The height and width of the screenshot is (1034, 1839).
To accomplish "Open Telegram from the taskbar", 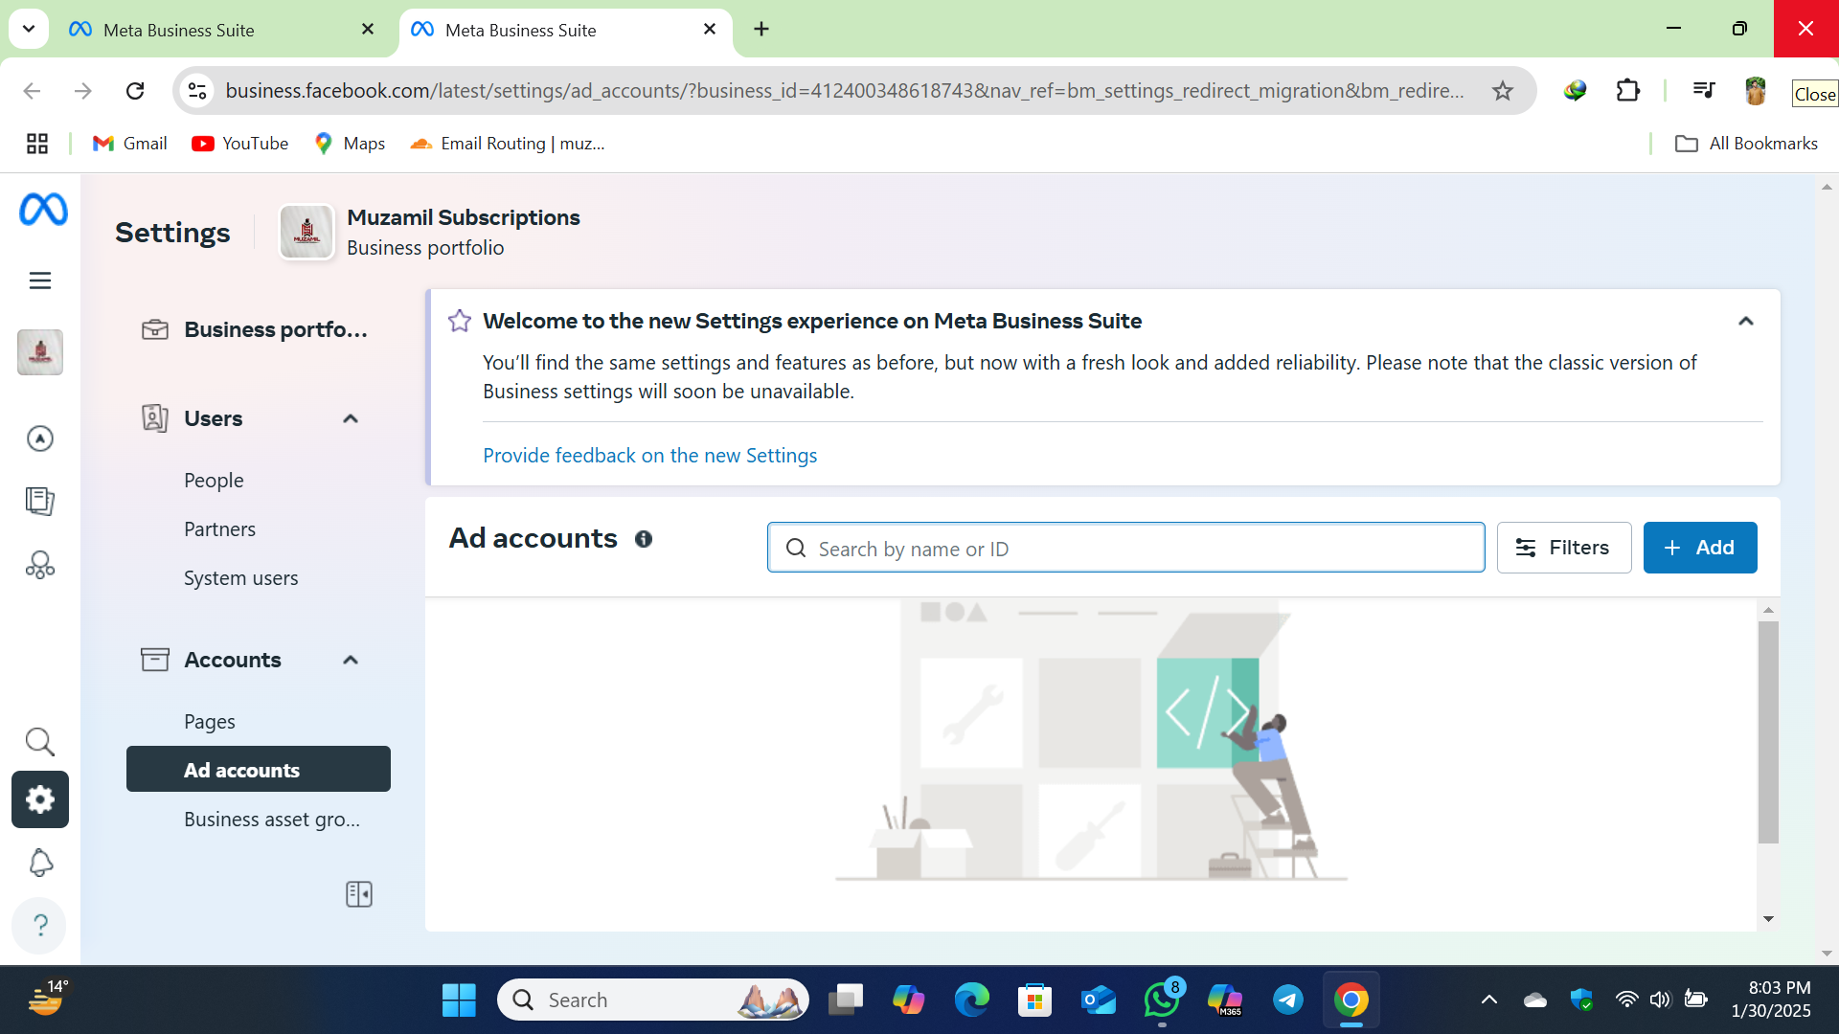I will point(1288,1000).
